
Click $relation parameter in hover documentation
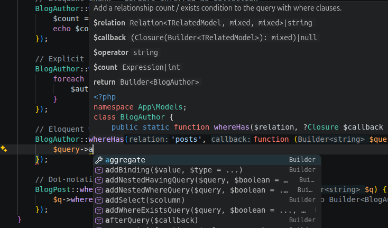pos(109,23)
